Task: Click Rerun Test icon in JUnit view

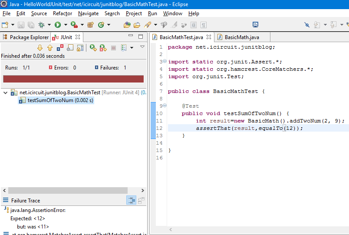Action: click(93, 48)
